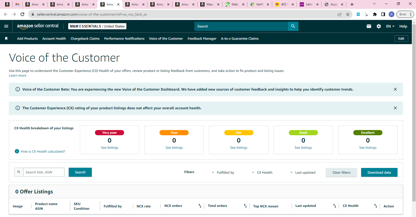
Task: Open the browser side panel icon
Action: point(383,14)
